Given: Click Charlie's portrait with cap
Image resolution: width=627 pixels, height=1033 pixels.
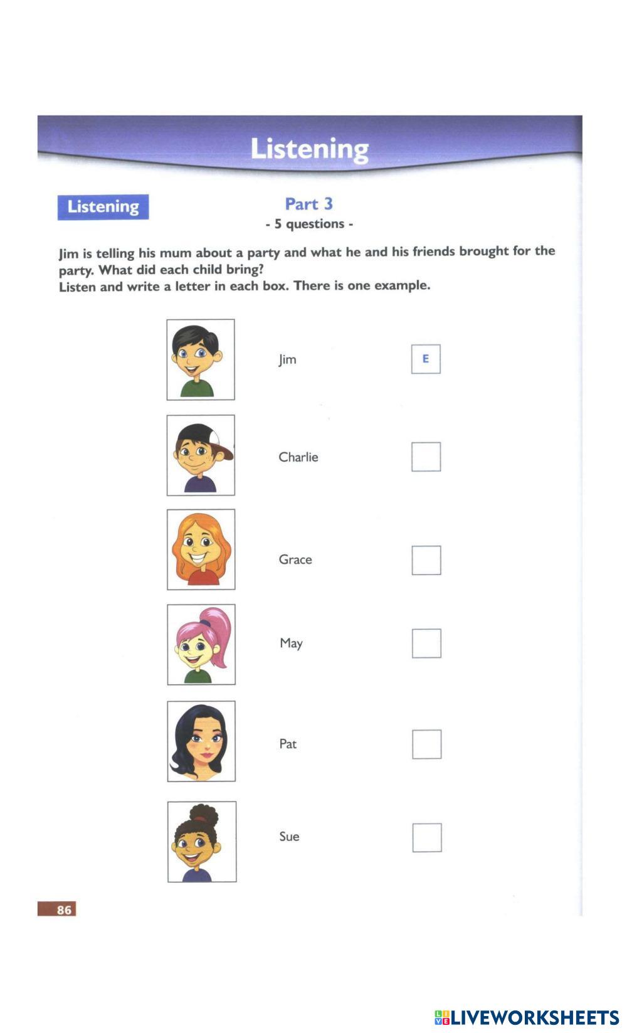Looking at the screenshot, I should [201, 455].
